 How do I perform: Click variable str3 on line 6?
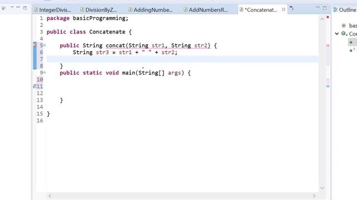102,52
